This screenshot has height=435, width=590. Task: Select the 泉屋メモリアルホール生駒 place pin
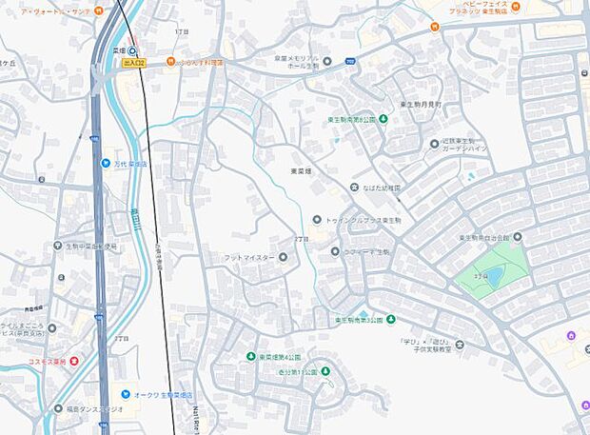[327, 61]
